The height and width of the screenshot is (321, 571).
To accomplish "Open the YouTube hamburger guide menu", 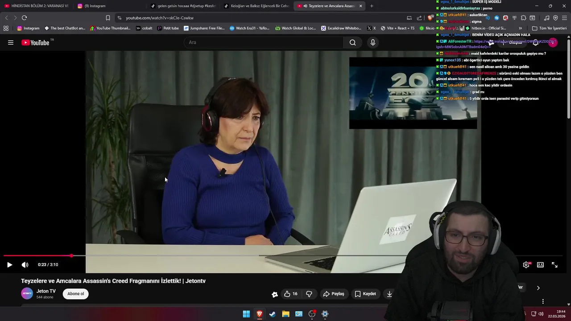I will coord(11,42).
